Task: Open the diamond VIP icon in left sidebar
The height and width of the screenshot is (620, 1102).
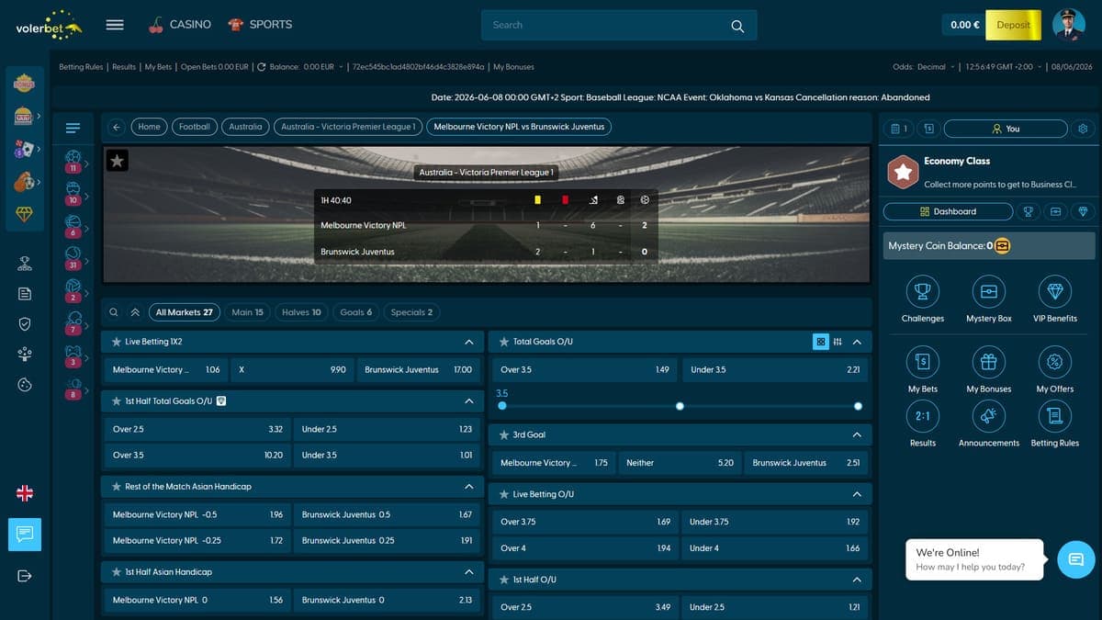Action: pos(24,214)
